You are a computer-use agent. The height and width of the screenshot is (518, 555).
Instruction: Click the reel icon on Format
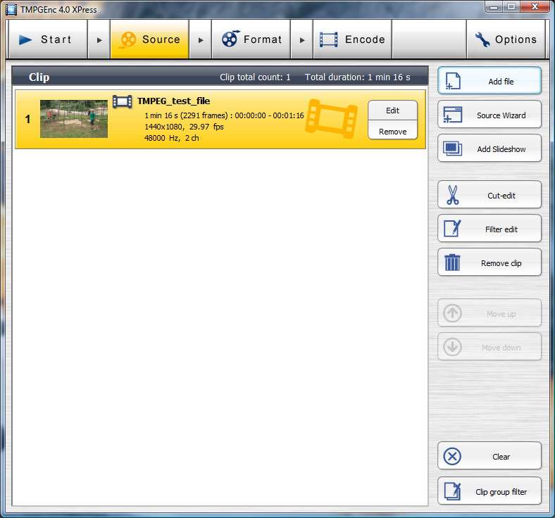pyautogui.click(x=230, y=39)
